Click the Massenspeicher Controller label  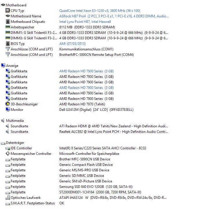click(x=31, y=154)
